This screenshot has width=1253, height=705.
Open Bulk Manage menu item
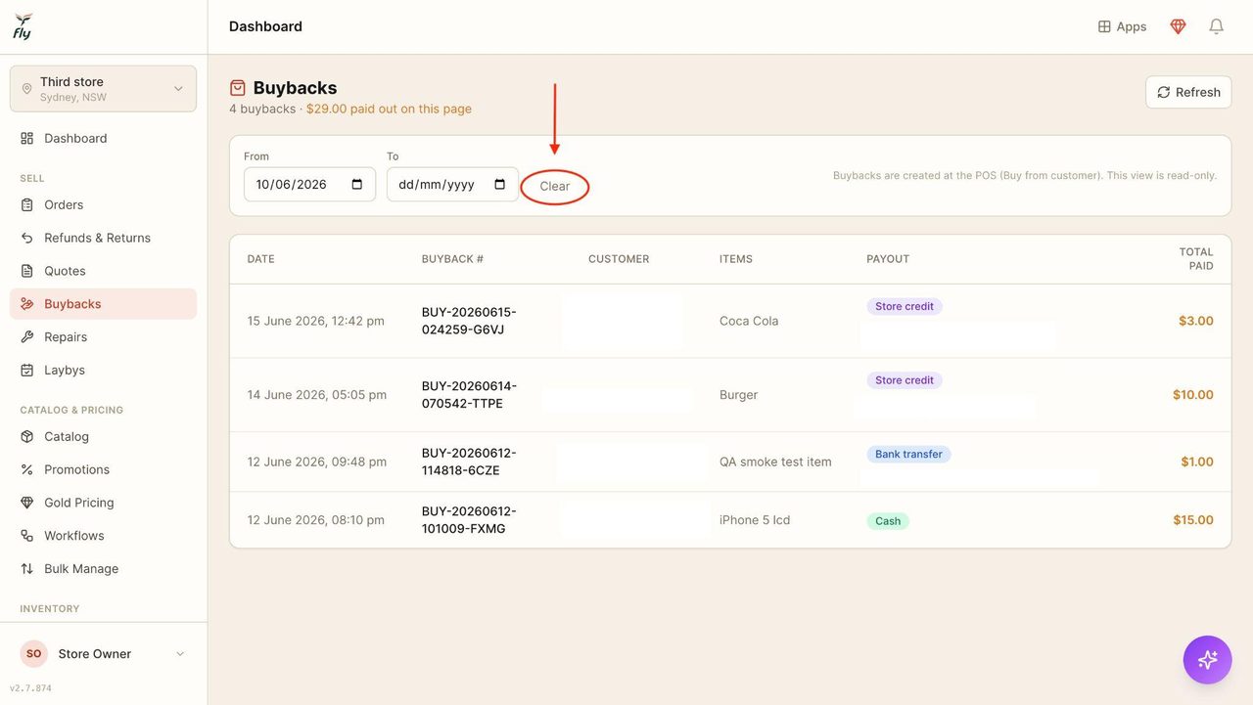[x=103, y=568]
